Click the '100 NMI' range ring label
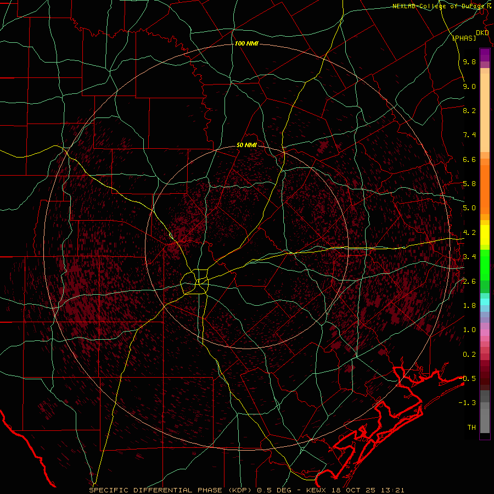Screen dimensions: 494x494 246,43
